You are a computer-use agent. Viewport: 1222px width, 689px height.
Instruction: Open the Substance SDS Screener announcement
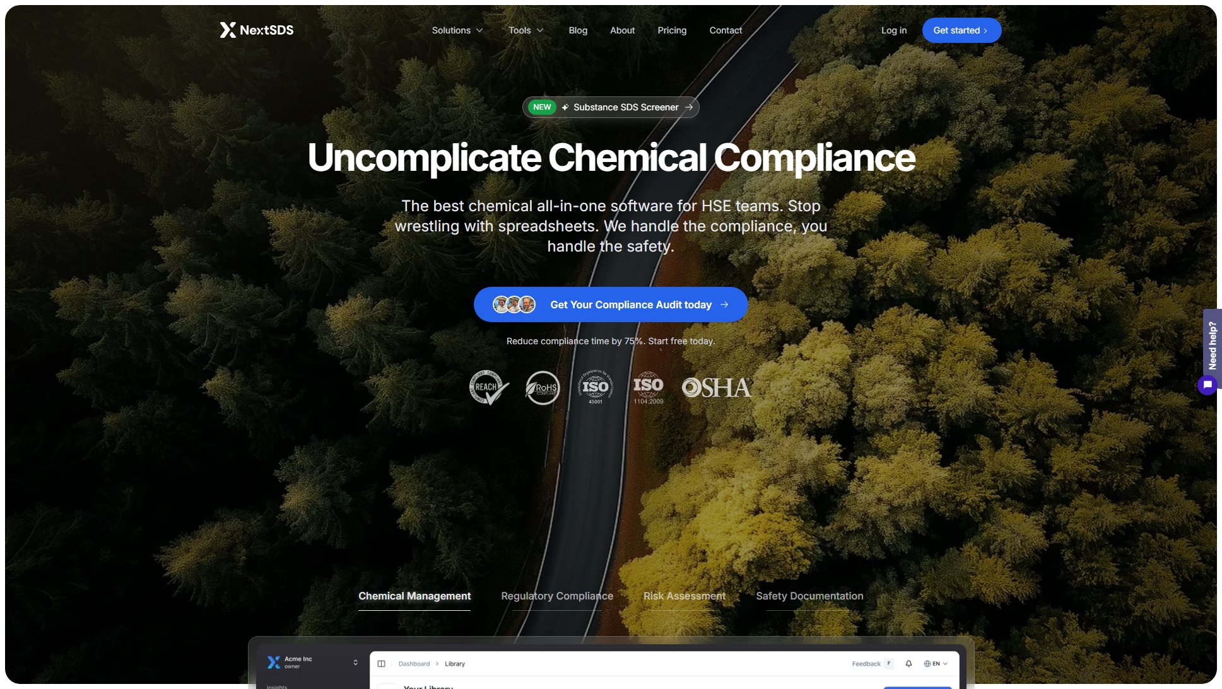(x=611, y=107)
